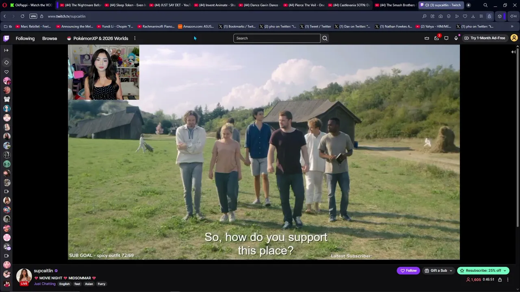520x292 pixels.
Task: Open the Get Bits diamond icon
Action: (x=456, y=38)
